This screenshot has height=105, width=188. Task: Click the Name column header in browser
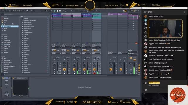(34, 17)
